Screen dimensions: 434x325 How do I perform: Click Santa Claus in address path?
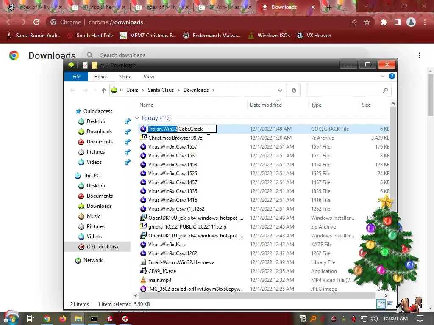pyautogui.click(x=161, y=90)
